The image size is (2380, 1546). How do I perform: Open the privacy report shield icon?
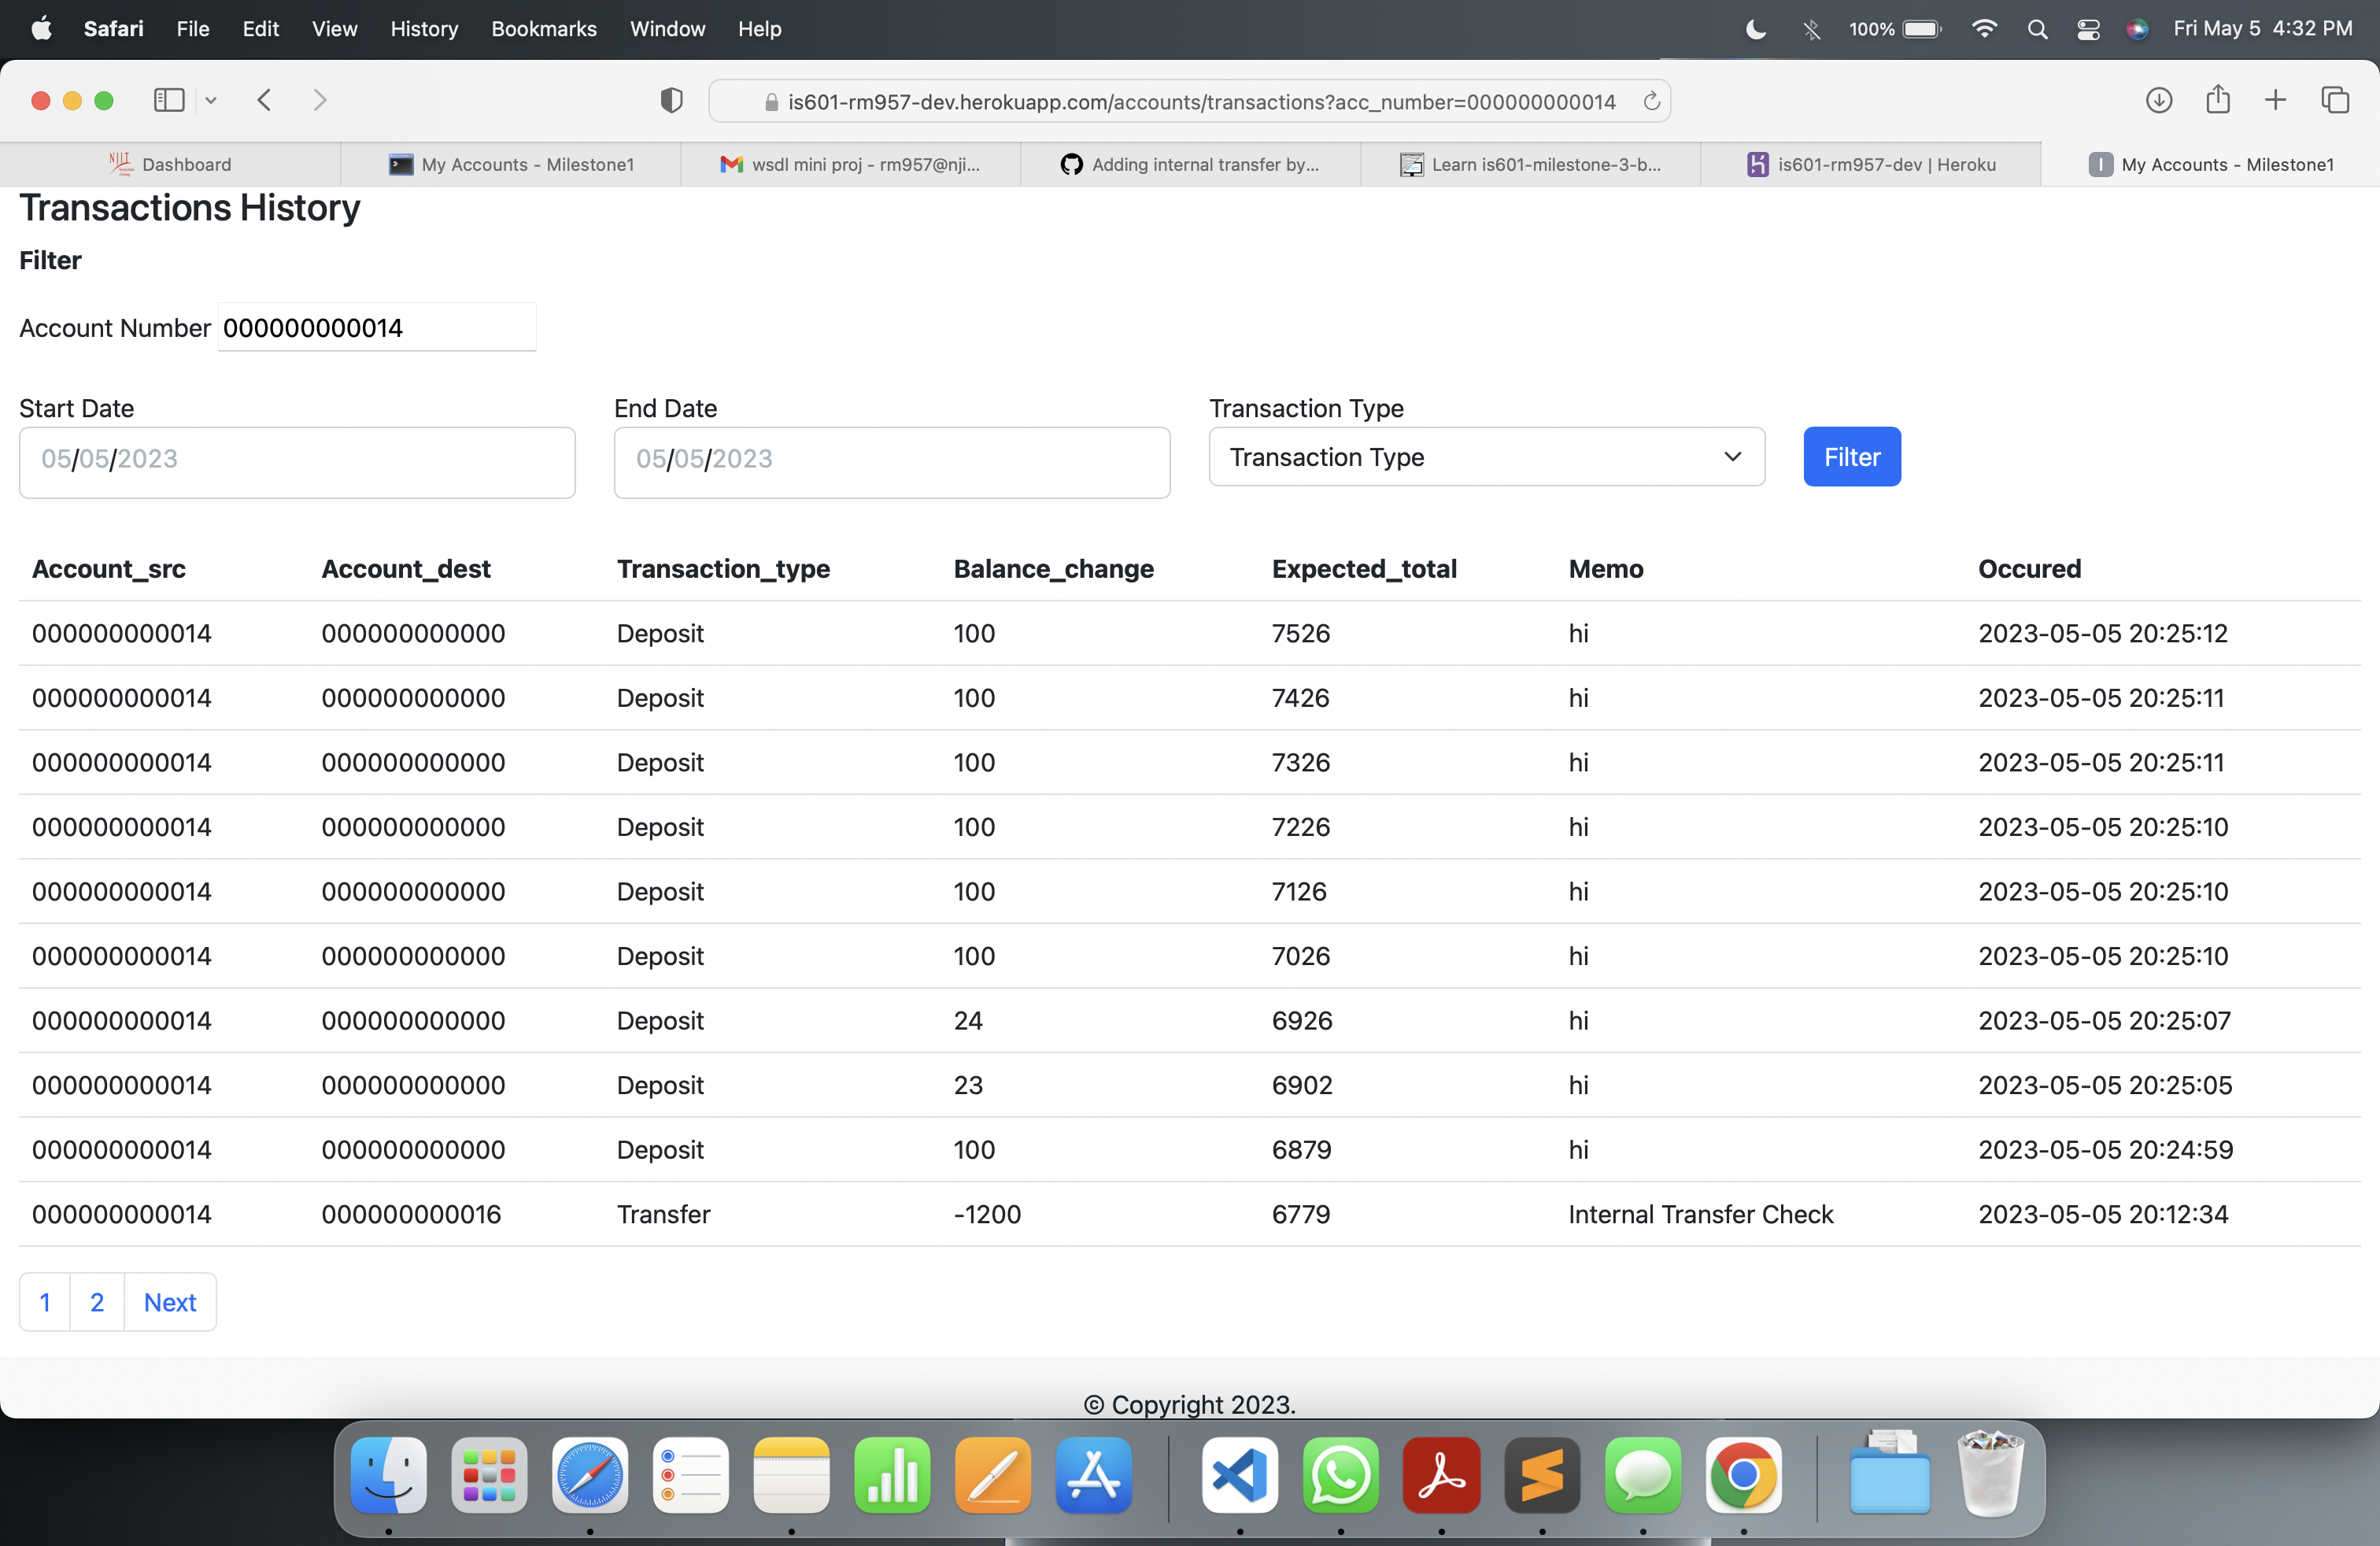click(x=671, y=100)
